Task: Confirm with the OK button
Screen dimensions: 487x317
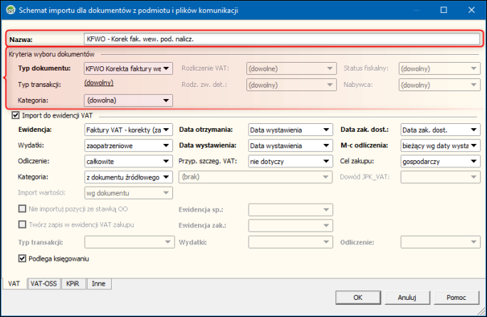Action: 358,298
